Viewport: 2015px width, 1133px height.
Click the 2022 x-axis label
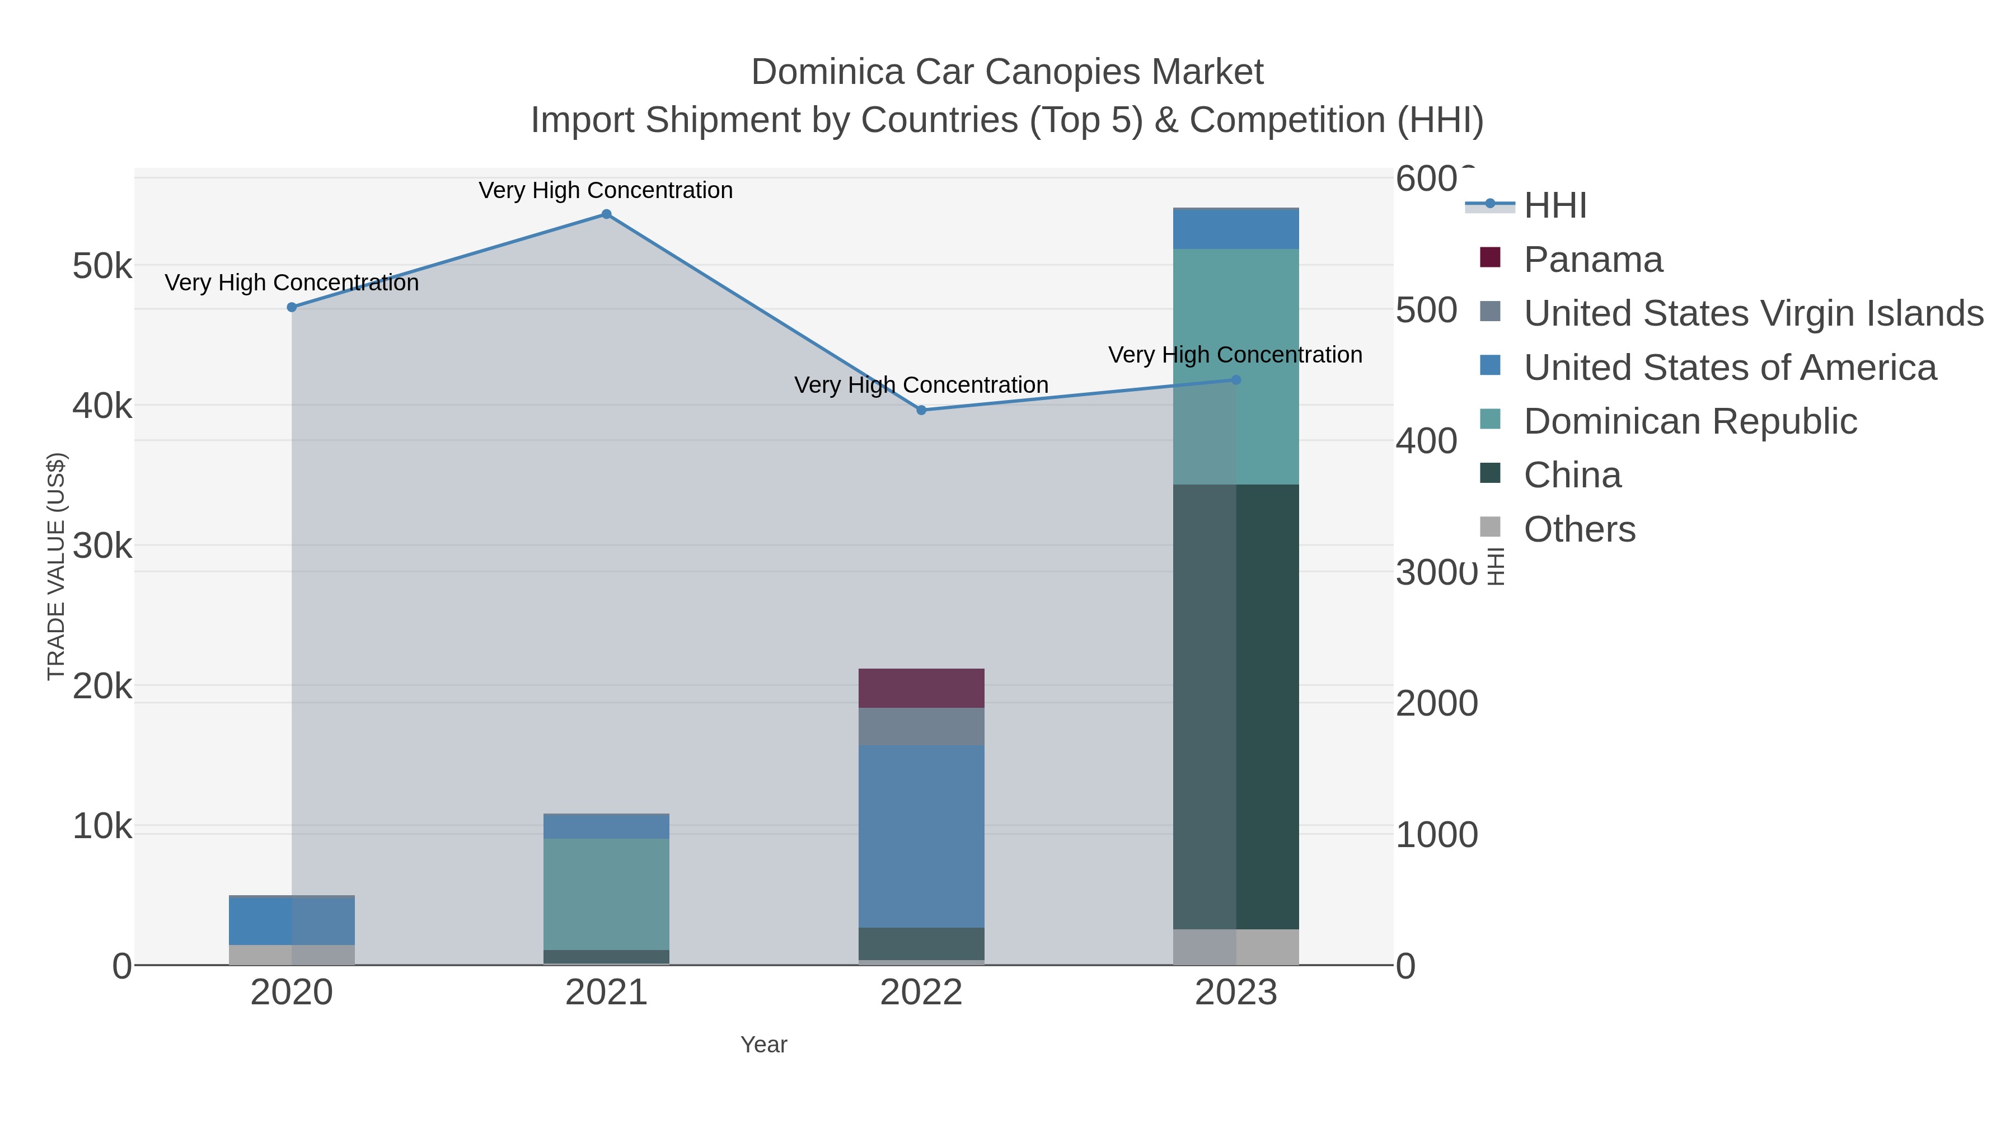(x=921, y=993)
